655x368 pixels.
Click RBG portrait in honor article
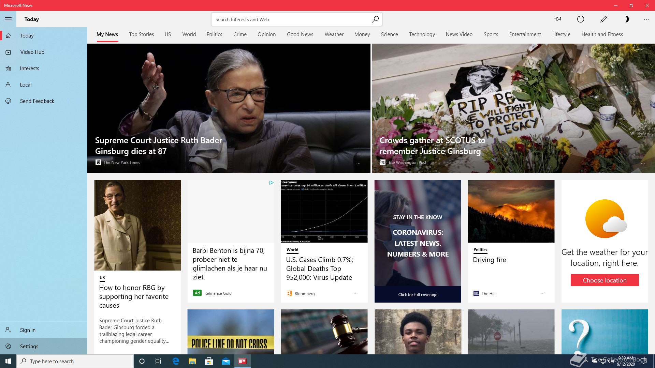[137, 225]
